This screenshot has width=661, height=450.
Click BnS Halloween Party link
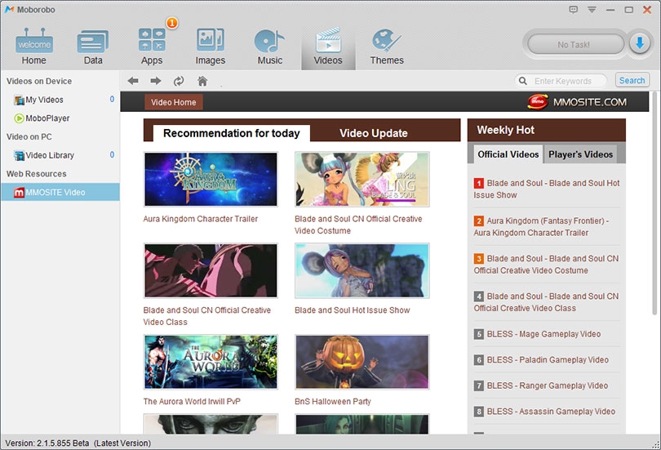pyautogui.click(x=333, y=402)
